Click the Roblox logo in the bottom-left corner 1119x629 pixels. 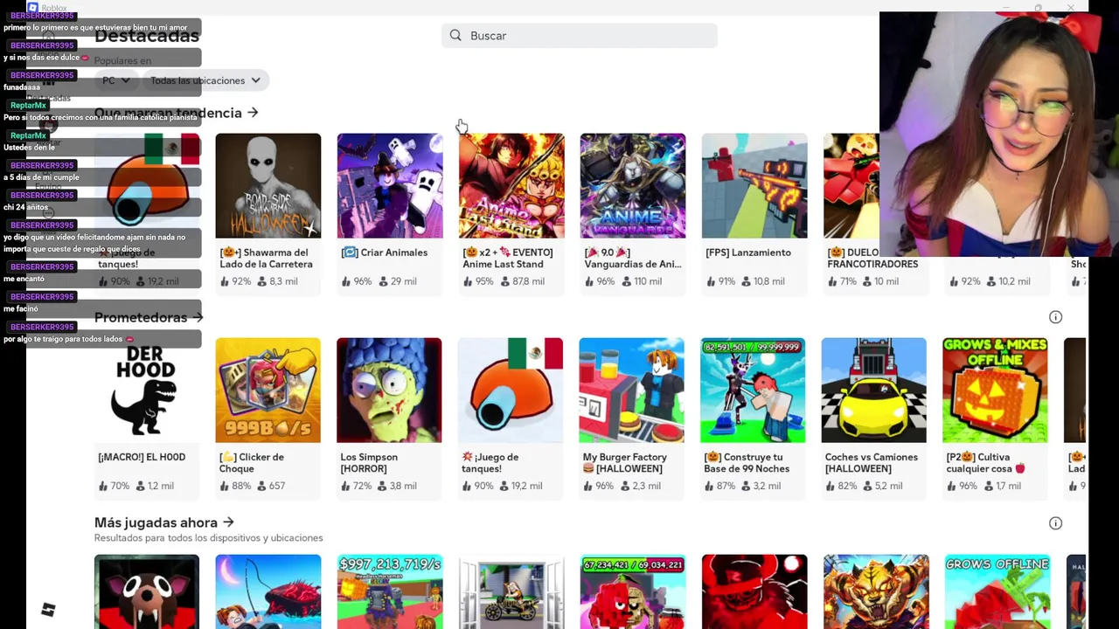click(48, 610)
